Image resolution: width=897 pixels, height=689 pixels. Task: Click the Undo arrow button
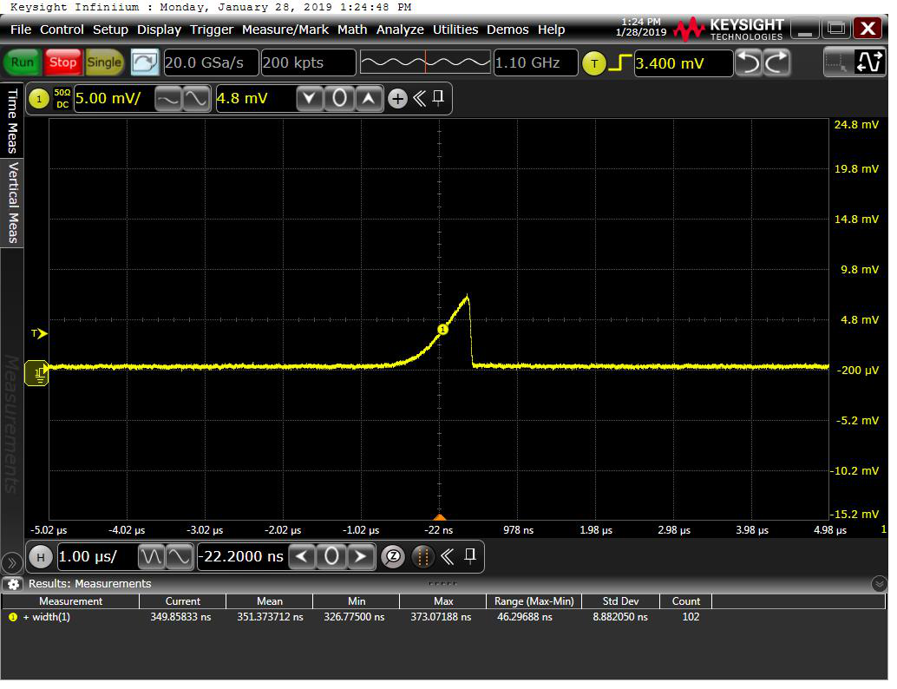[749, 62]
